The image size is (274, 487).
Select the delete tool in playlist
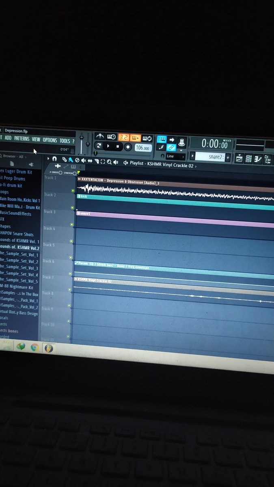tap(77, 160)
